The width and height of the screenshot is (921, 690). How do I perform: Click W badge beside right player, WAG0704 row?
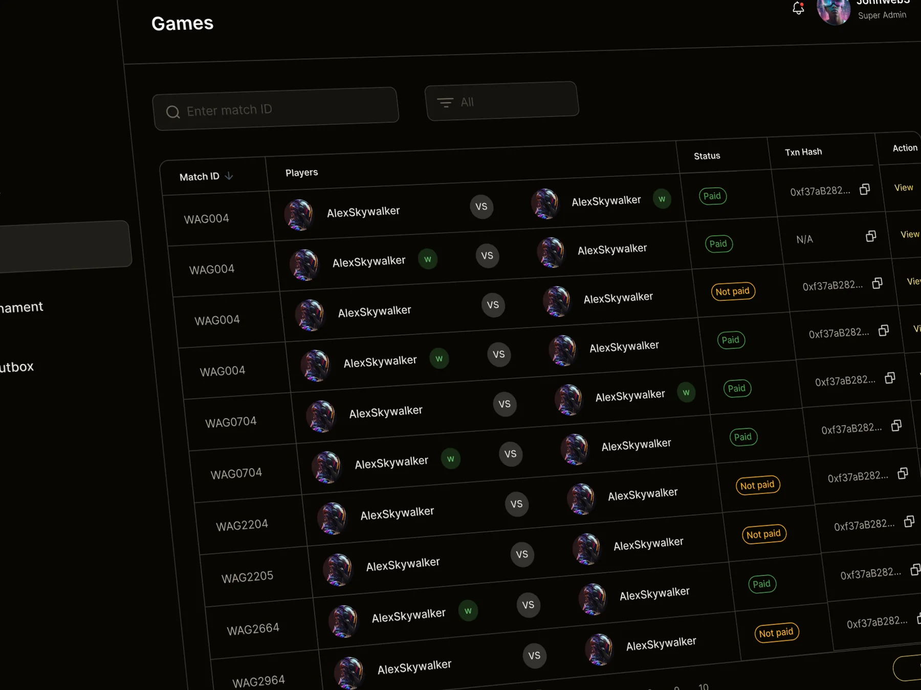pos(686,393)
